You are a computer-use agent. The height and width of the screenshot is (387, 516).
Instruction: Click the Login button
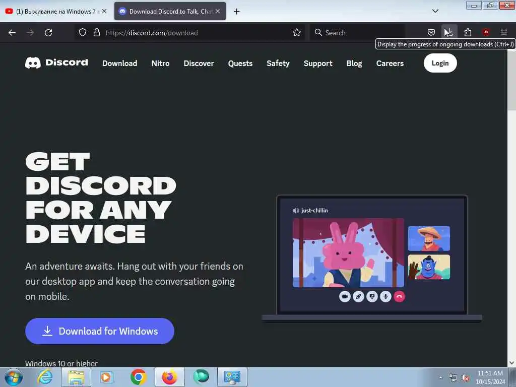click(440, 63)
